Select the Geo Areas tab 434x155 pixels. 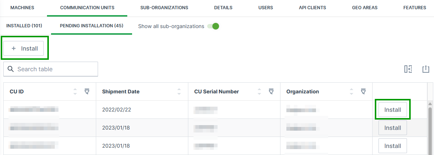(365, 8)
